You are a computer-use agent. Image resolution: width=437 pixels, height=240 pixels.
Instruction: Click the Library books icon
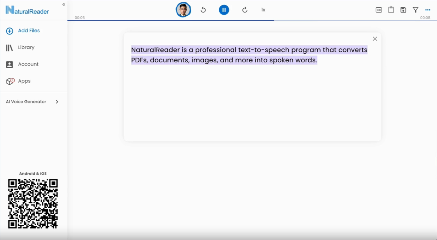[x=9, y=48]
